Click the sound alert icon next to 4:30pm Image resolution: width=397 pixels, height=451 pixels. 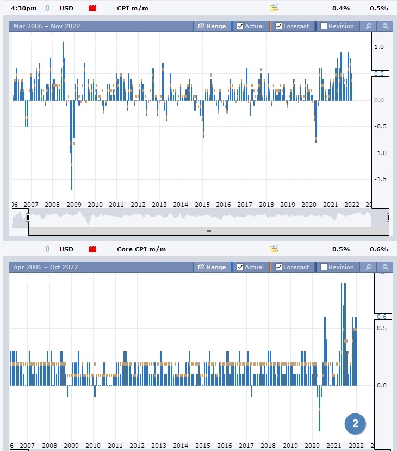pyautogui.click(x=48, y=8)
